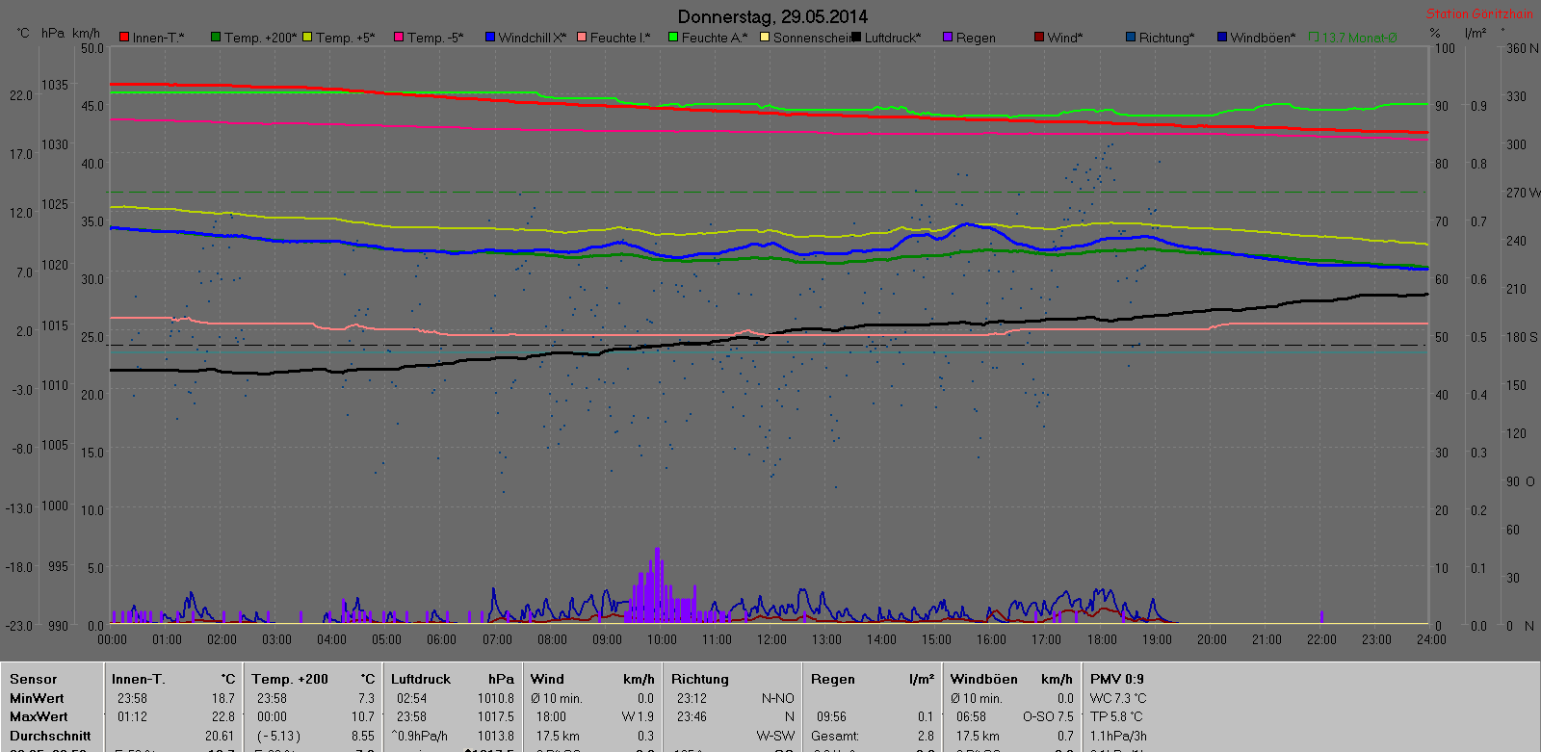
Task: Click the blue Windchill legend swatch
Action: tap(490, 38)
